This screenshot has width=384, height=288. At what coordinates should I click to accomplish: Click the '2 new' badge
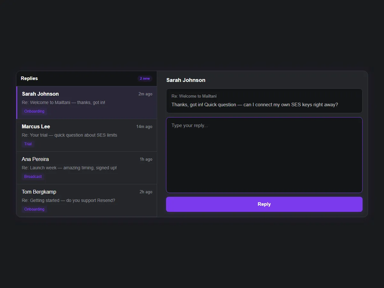click(145, 78)
